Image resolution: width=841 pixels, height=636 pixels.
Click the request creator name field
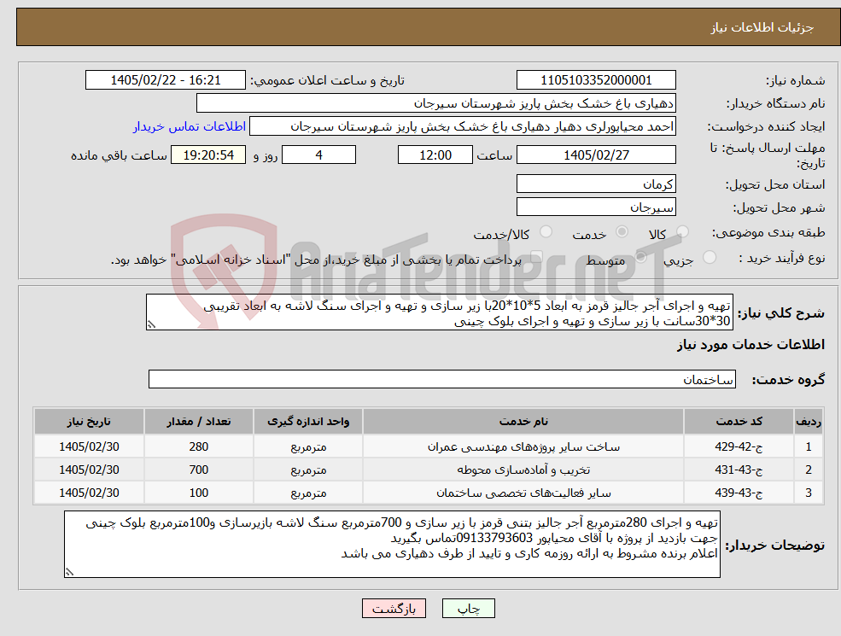point(462,126)
